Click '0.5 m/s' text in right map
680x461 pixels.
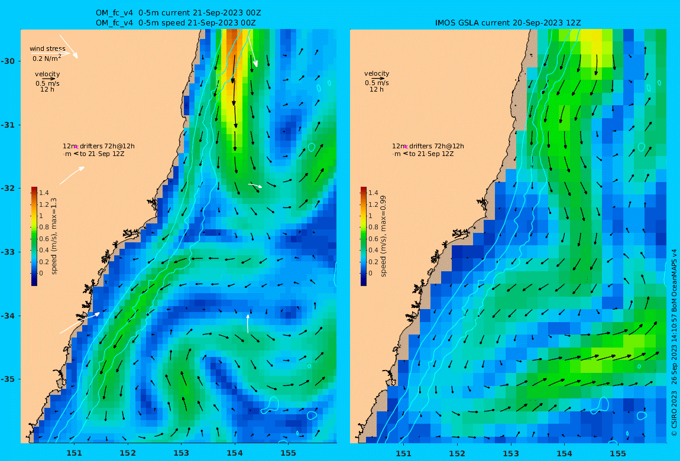pyautogui.click(x=377, y=83)
